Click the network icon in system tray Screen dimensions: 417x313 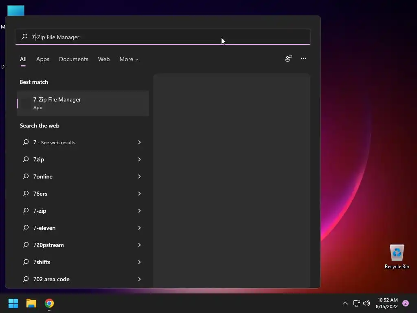tap(356, 303)
